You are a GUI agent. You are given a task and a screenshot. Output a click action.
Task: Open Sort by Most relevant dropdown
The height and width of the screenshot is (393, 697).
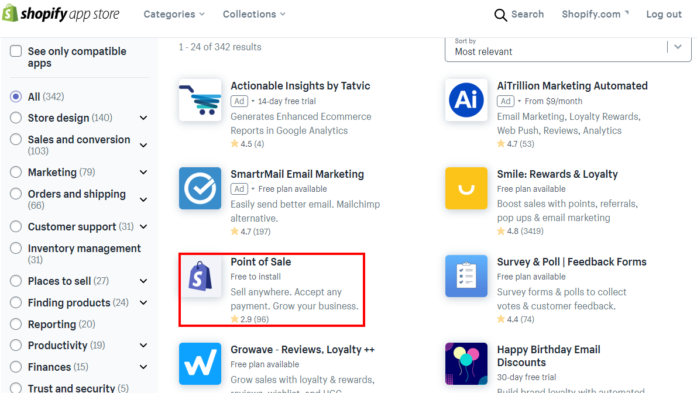[568, 49]
